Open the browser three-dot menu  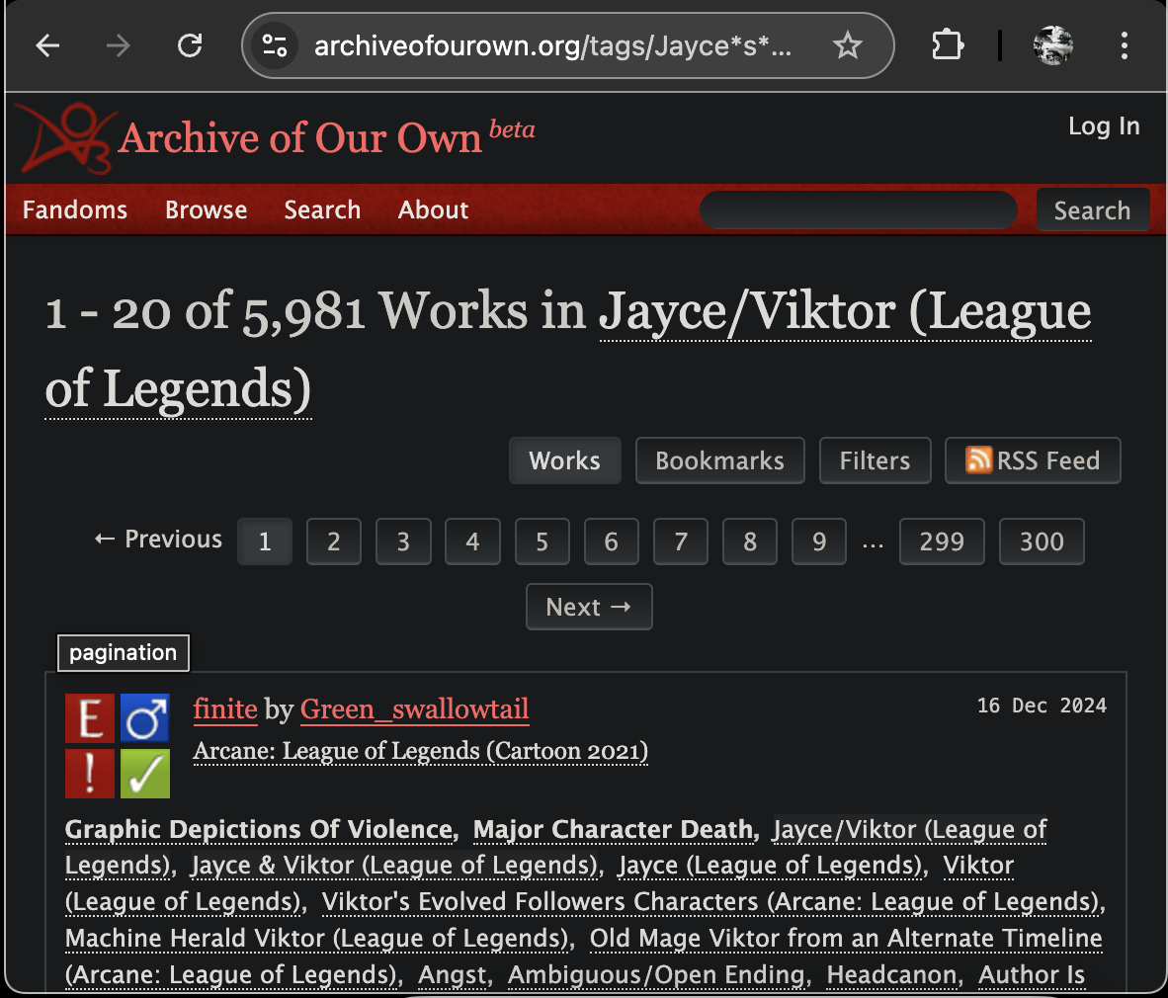pyautogui.click(x=1125, y=45)
